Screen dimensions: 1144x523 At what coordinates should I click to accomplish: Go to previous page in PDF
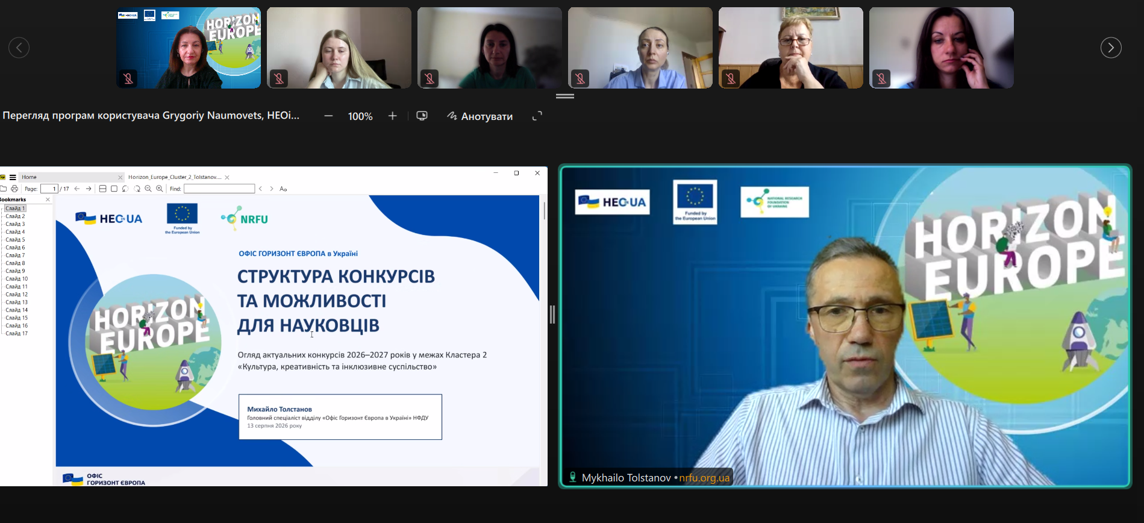(x=77, y=189)
